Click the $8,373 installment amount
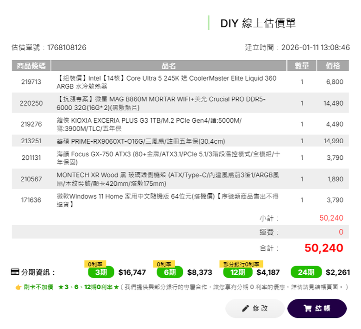 pyautogui.click(x=199, y=272)
